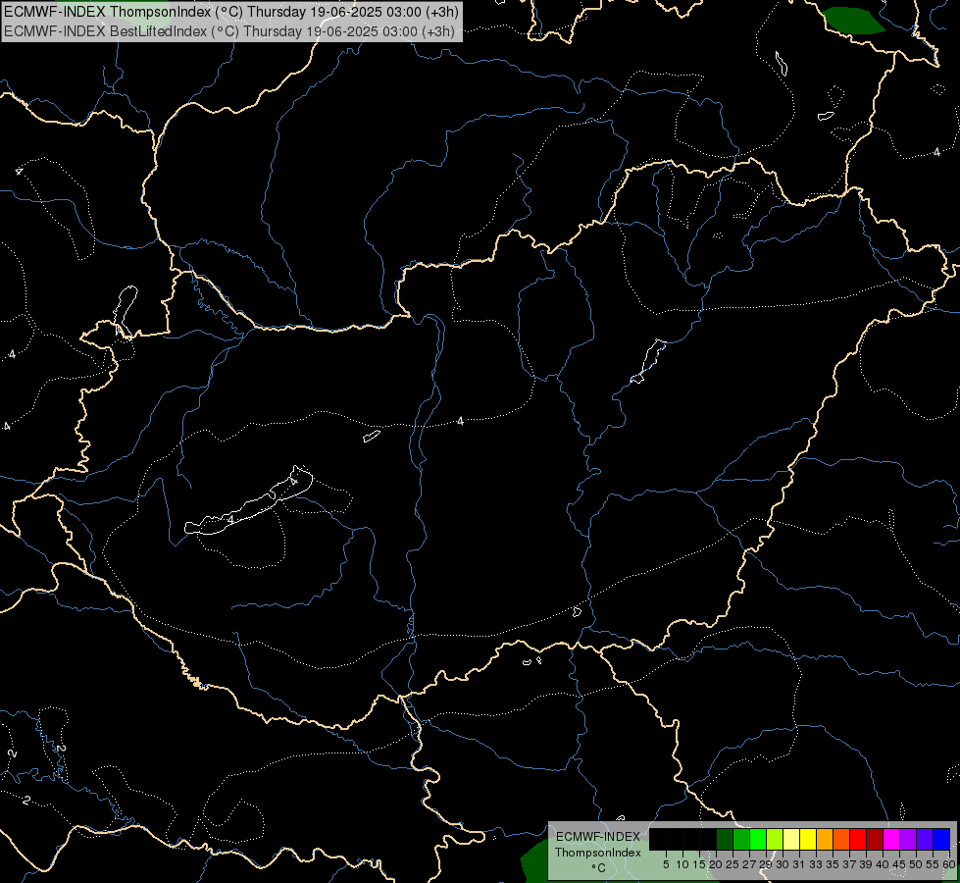
Task: Select the bright red 37–39 legend swatch
Action: click(858, 840)
